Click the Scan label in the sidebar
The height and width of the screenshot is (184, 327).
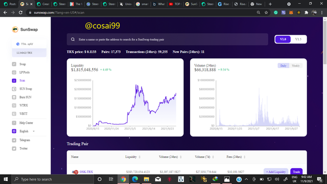[22, 81]
